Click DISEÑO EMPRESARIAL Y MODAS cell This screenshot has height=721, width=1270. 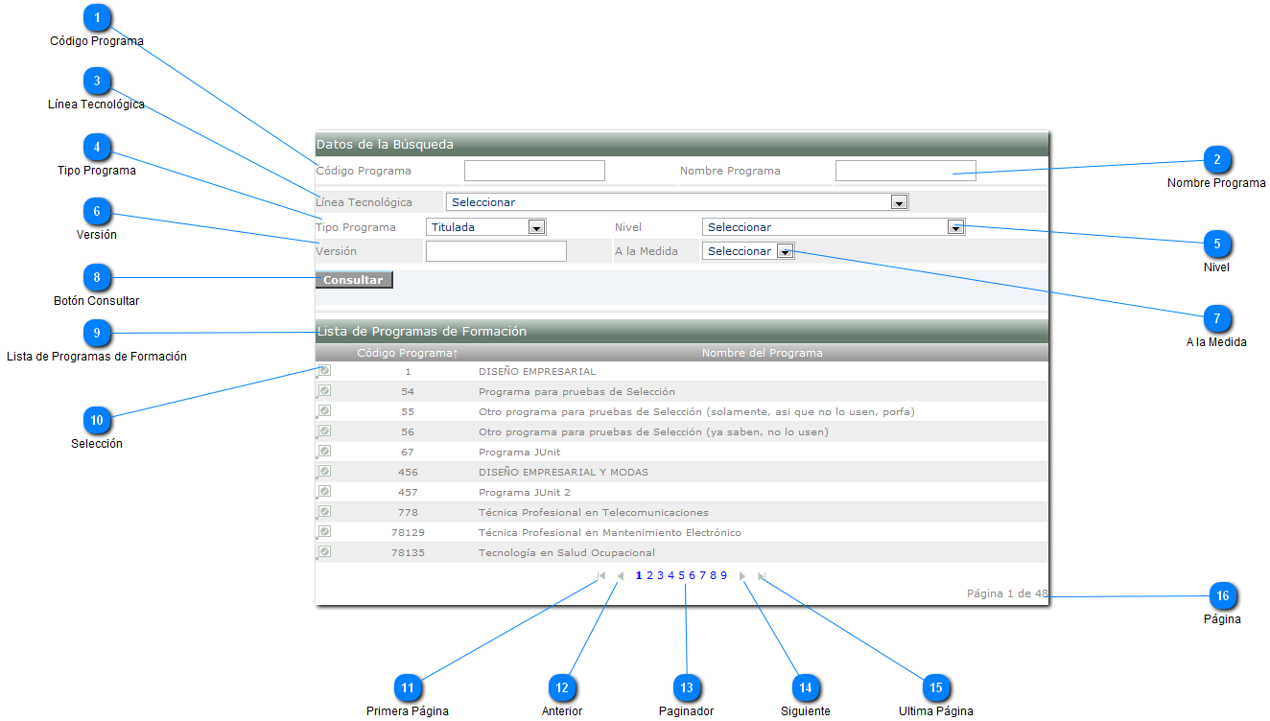563,472
